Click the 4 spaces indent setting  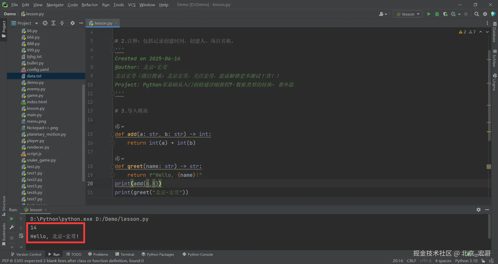443,261
